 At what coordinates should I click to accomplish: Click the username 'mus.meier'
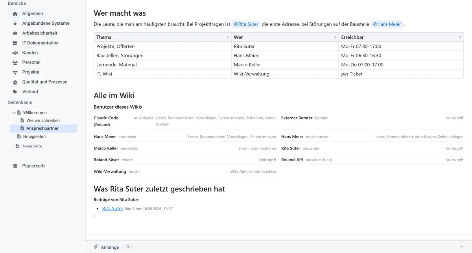tap(127, 137)
